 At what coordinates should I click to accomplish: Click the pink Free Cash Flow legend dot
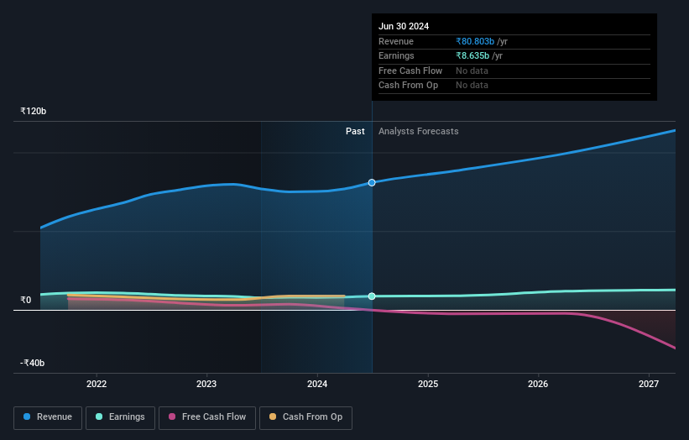[x=172, y=416]
